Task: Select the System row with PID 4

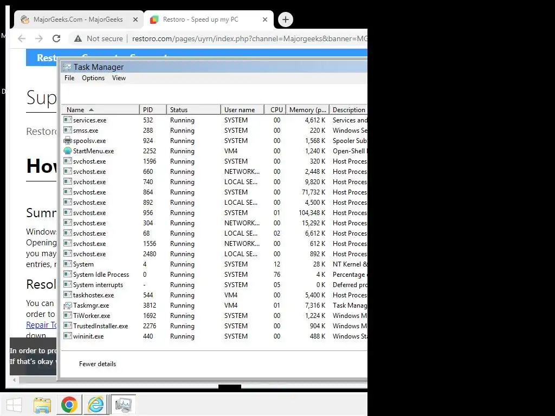Action: coord(215,264)
